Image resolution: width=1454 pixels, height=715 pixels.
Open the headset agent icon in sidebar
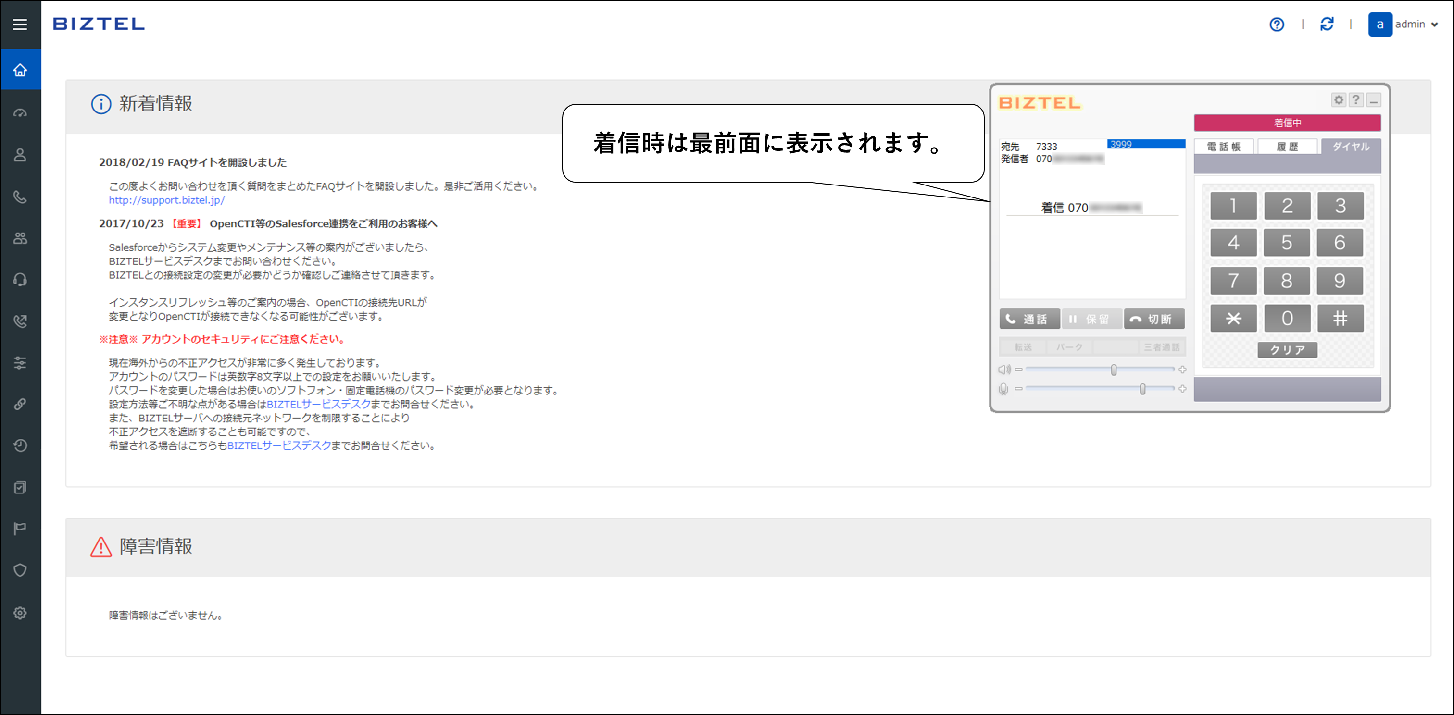20,280
